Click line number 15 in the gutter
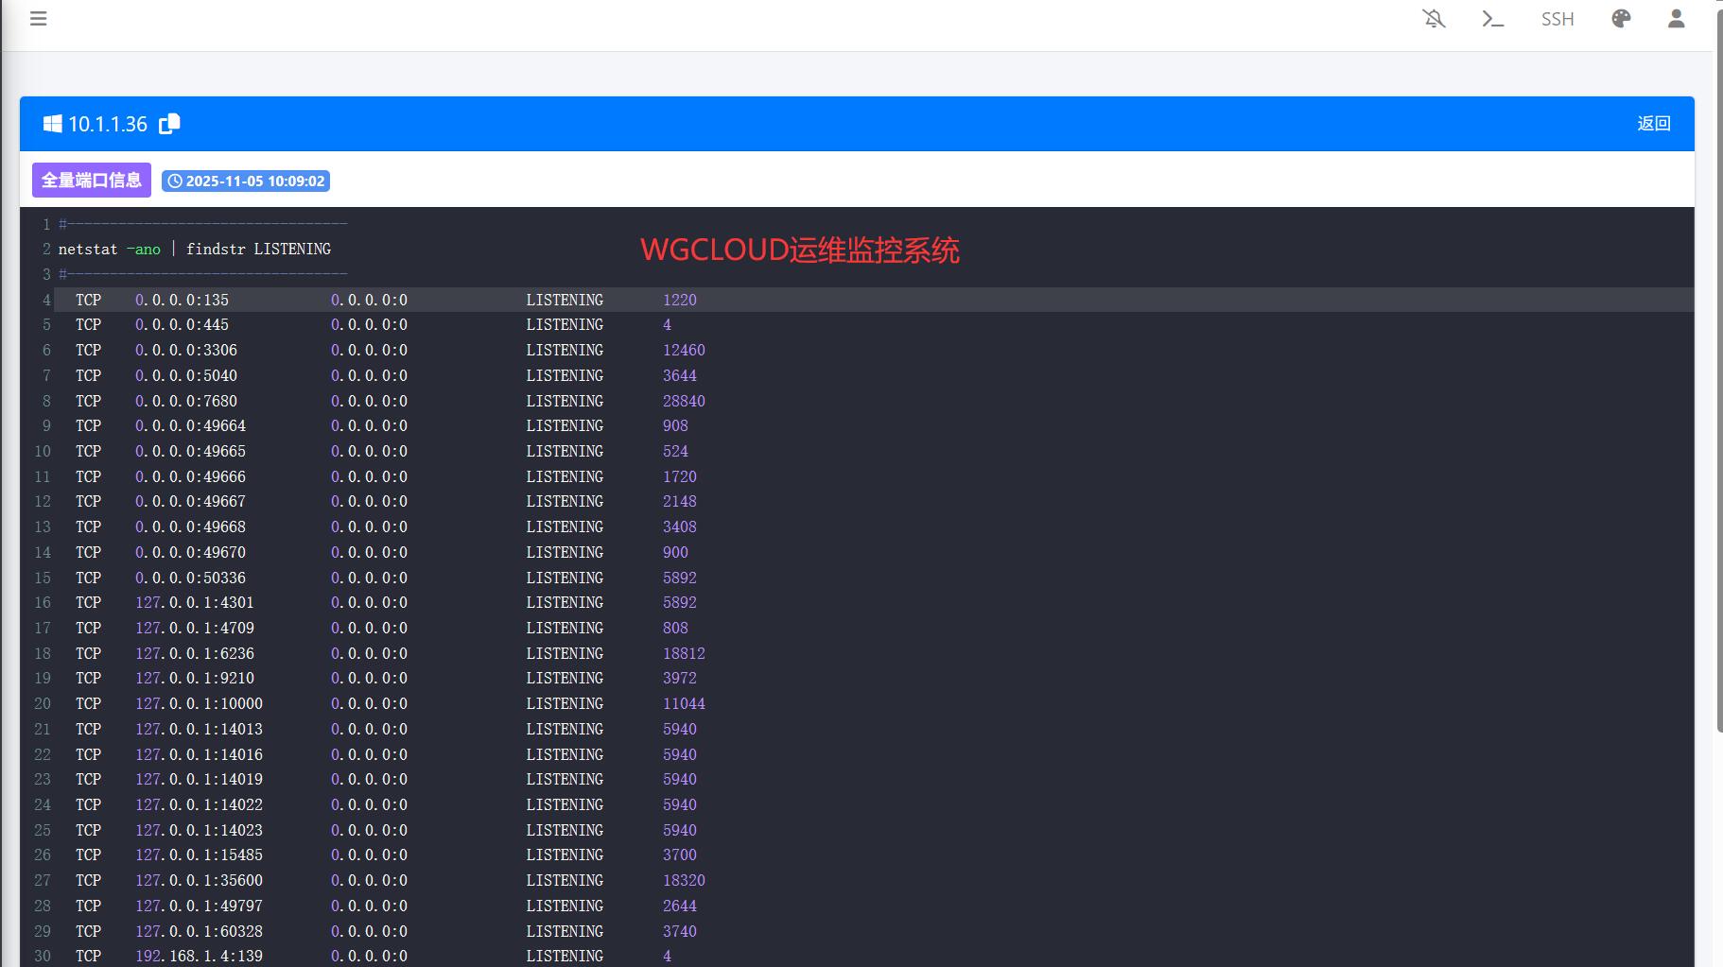Viewport: 1723px width, 967px height. pyautogui.click(x=43, y=578)
